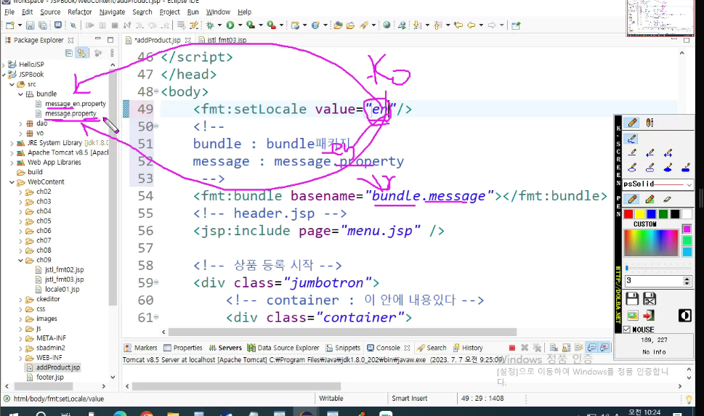Screen dimensions: 704x416
Task: Open the Source menu
Action: coord(50,12)
